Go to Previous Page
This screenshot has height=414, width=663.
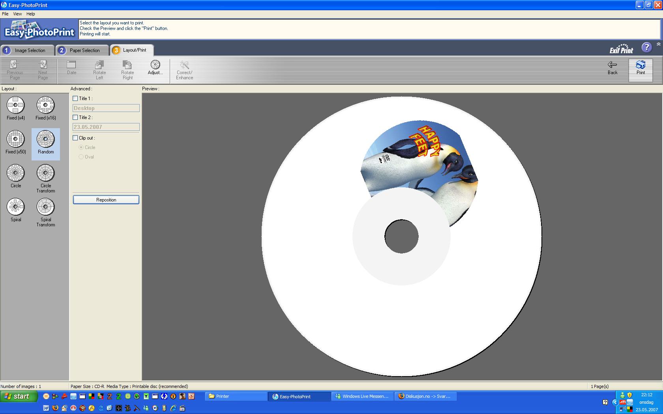(x=15, y=70)
